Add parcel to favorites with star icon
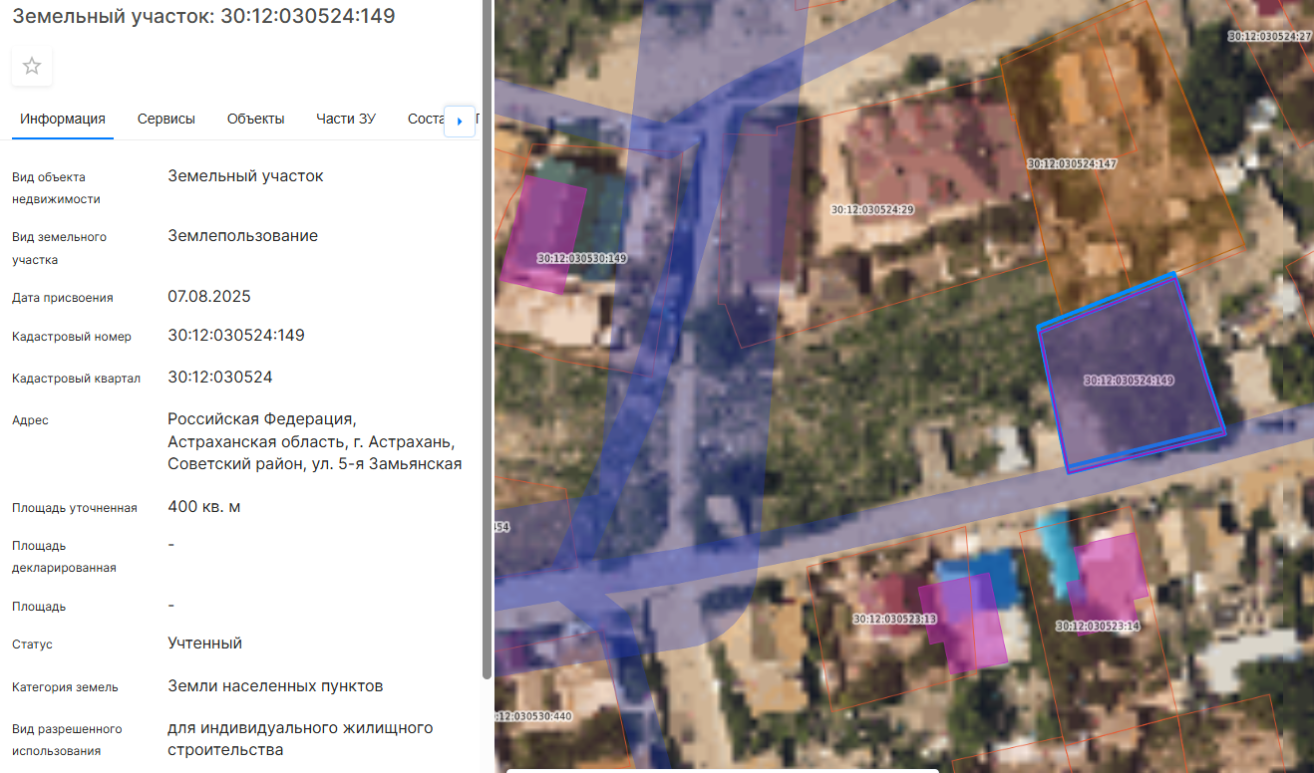The height and width of the screenshot is (773, 1314). pos(32,67)
